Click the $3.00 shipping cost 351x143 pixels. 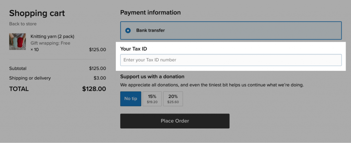pyautogui.click(x=100, y=78)
